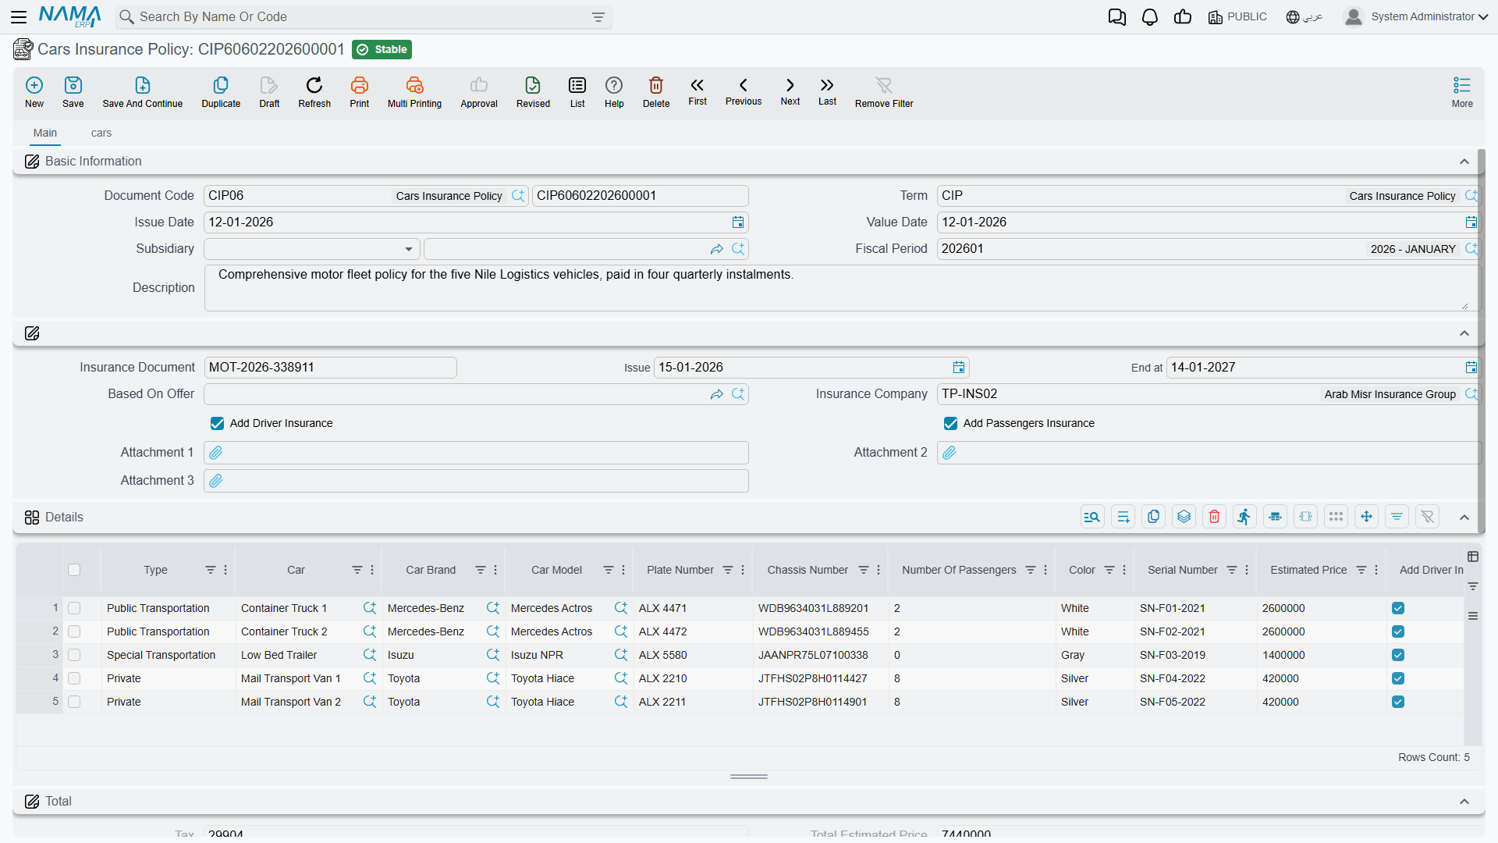Open Multi Printing from toolbar
The image size is (1498, 843).
(414, 92)
